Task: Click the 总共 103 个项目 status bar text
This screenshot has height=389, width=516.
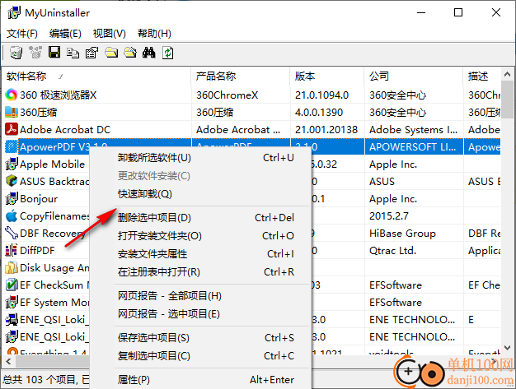Action: tap(40, 380)
